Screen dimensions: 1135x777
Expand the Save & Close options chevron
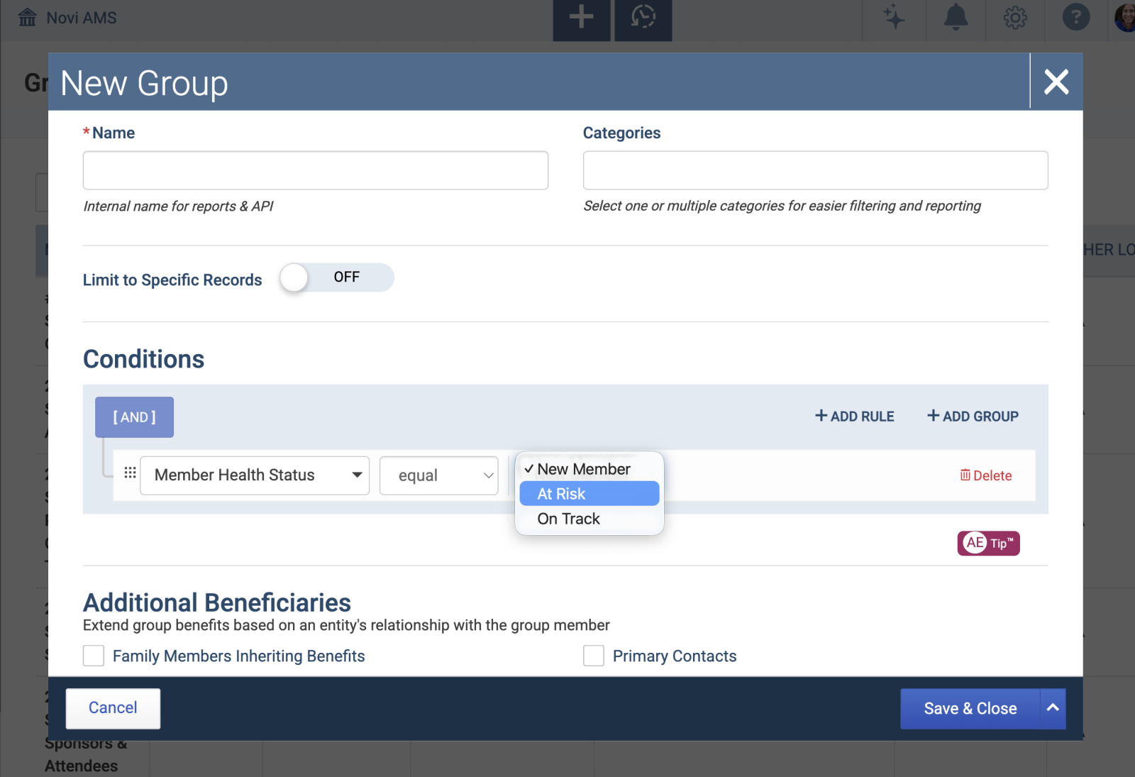[1052, 708]
